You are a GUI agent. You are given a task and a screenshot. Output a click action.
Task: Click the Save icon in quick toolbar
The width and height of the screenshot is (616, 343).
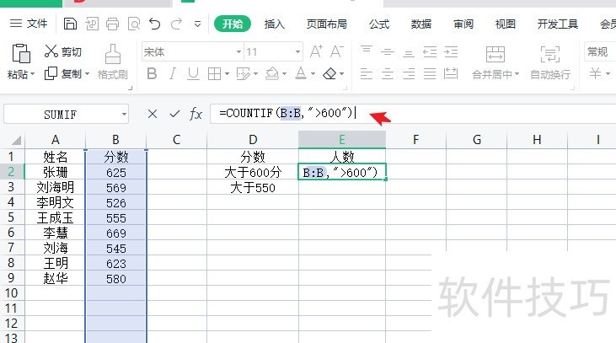click(x=70, y=24)
